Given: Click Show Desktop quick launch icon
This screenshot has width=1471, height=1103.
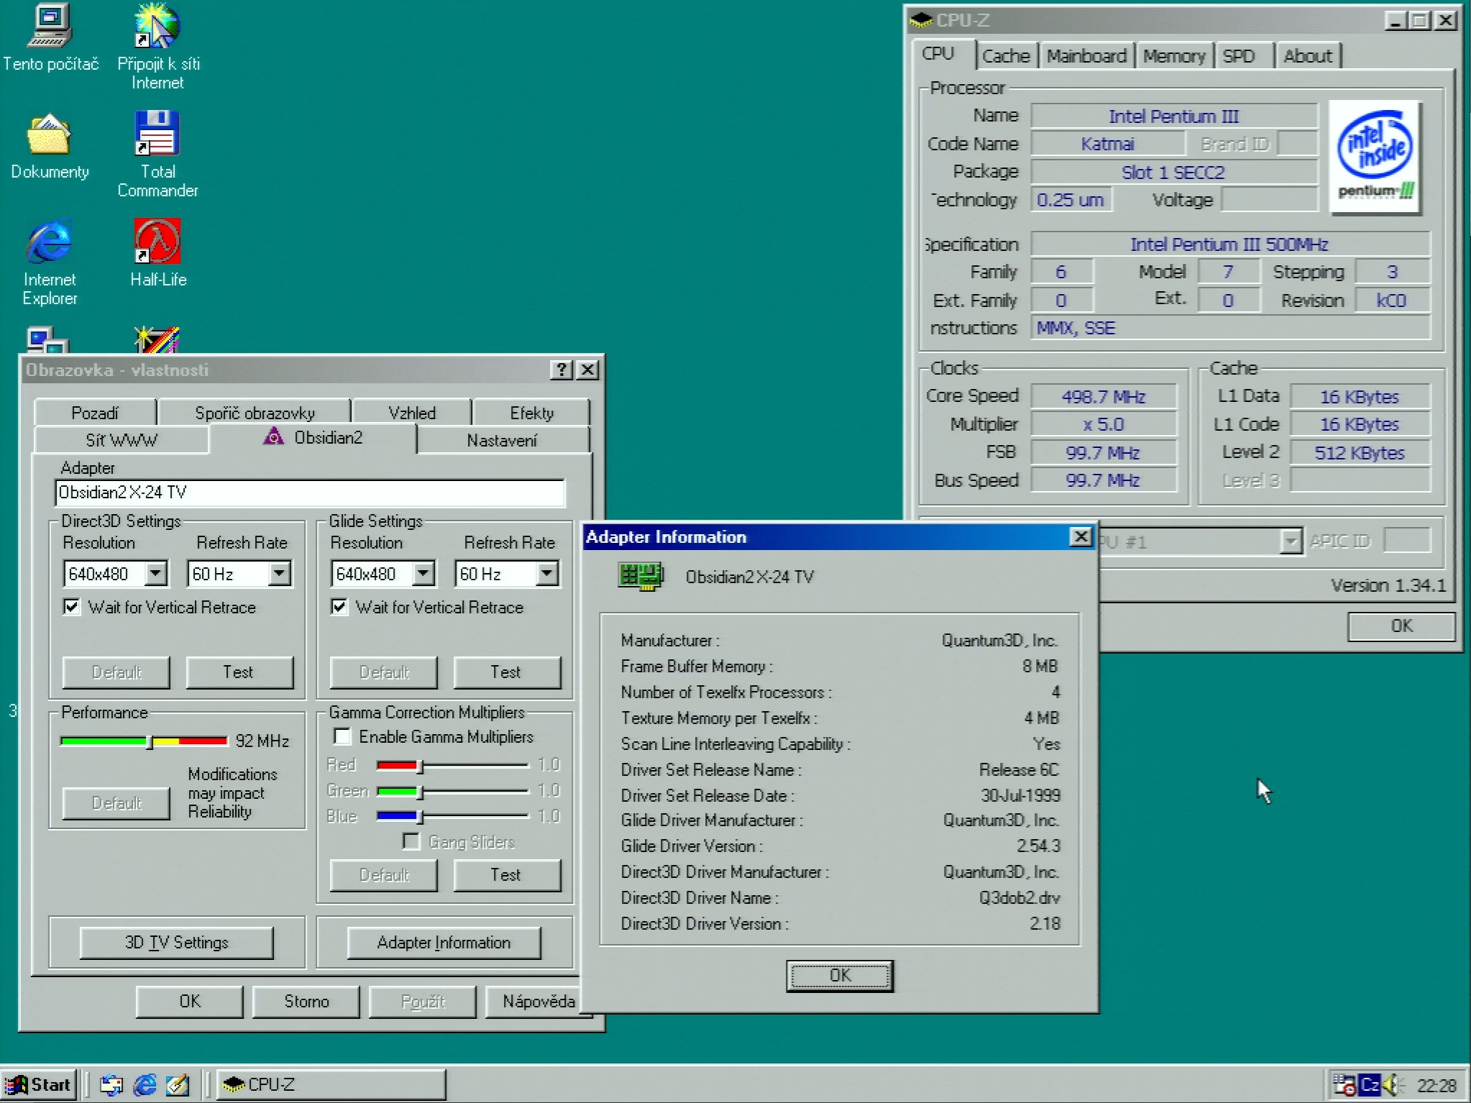Looking at the screenshot, I should click(178, 1084).
